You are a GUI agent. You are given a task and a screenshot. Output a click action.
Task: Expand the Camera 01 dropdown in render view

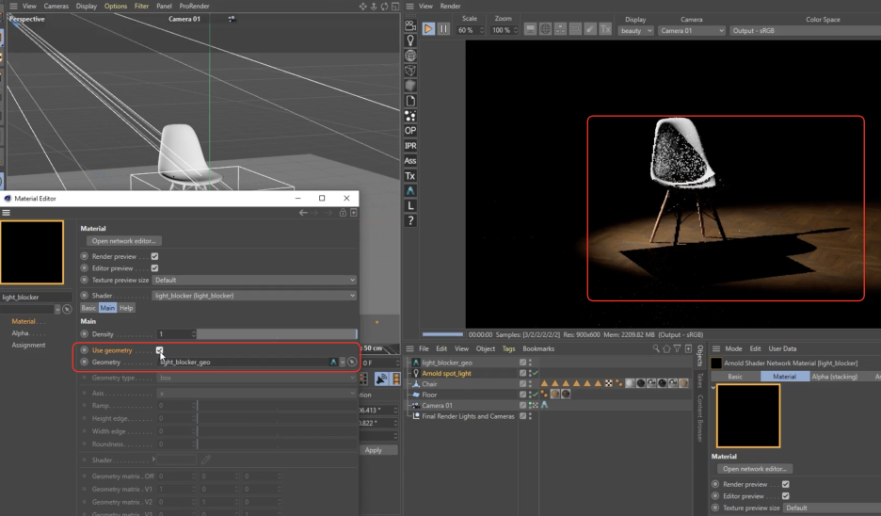[x=692, y=30]
